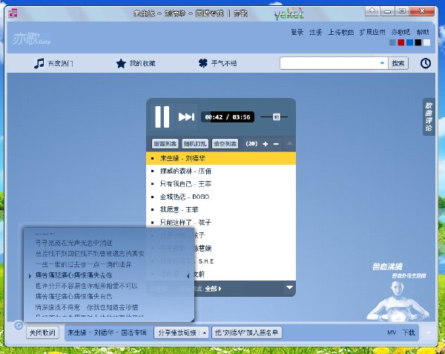This screenshot has height=354, width=445.
Task: Select 挪威的森林 - 伍佰 in the playlist
Action: tap(221, 171)
